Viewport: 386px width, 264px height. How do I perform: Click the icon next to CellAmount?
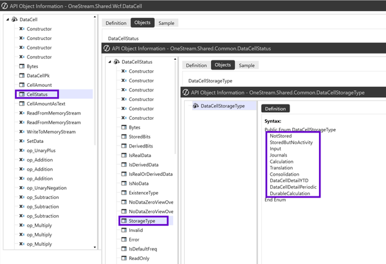(x=21, y=85)
